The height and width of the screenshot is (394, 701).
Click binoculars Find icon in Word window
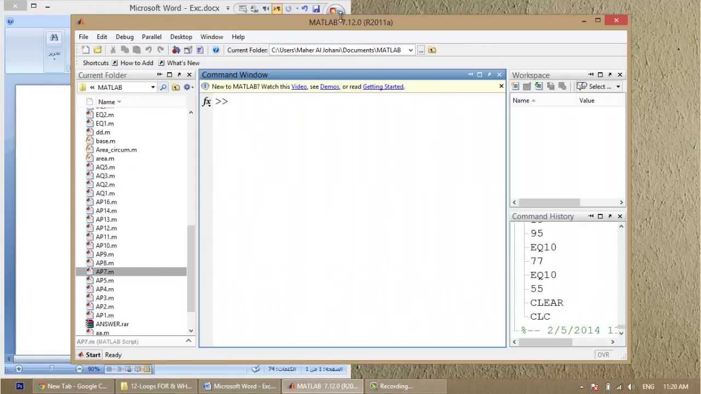click(x=54, y=38)
